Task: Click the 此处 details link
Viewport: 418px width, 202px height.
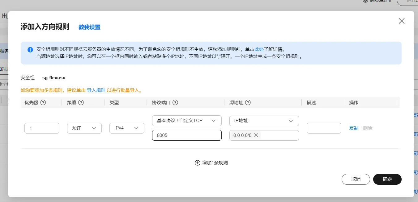Action: click(x=259, y=49)
